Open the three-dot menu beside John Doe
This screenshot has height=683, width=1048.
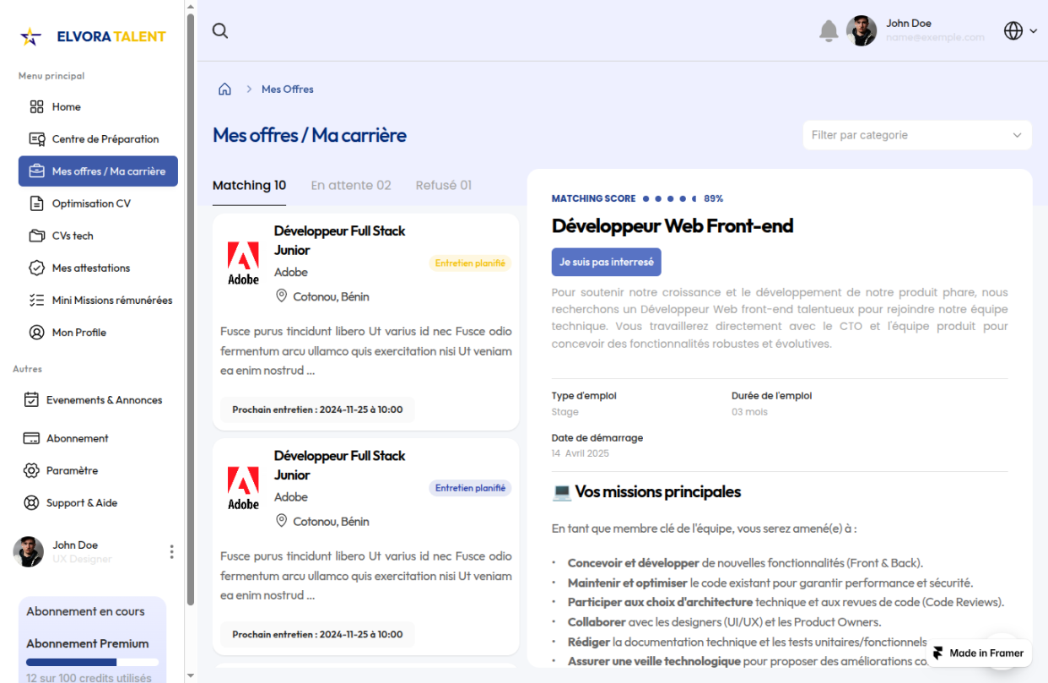(x=171, y=551)
